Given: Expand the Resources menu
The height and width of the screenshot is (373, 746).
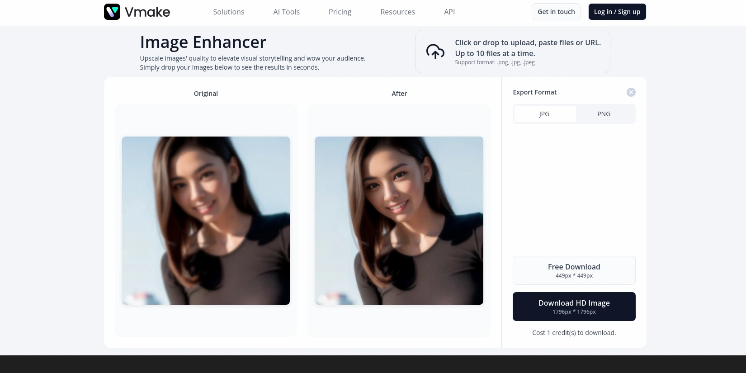Looking at the screenshot, I should [397, 12].
